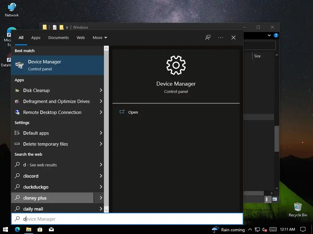Viewport: 313px width, 234px height.
Task: Select the Documents search tab
Action: tap(58, 37)
